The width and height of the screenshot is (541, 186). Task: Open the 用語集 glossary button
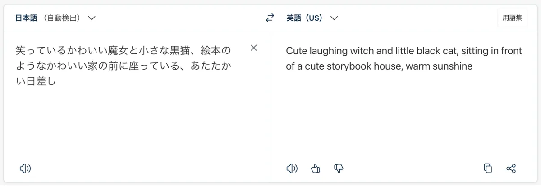click(512, 18)
